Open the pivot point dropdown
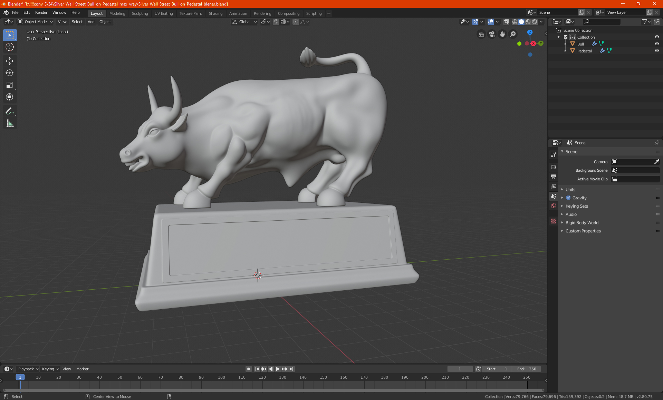The width and height of the screenshot is (663, 400). pos(265,22)
